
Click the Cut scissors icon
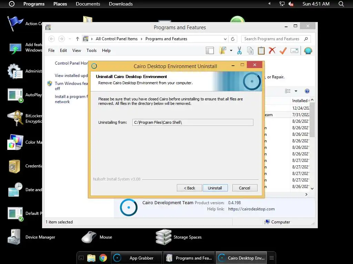coord(239,51)
